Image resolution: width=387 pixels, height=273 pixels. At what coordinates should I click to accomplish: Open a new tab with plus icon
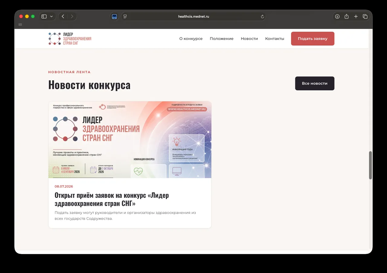coord(356,17)
